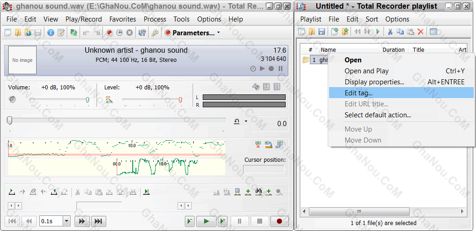Click the copy icon in the playlist toolbar
The image size is (476, 231).
point(400,32)
